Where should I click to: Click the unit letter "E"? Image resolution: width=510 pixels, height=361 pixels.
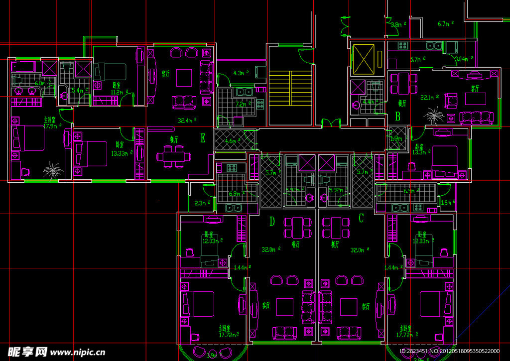coord(203,138)
